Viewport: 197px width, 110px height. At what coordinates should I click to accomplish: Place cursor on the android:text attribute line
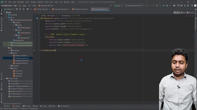point(68,45)
